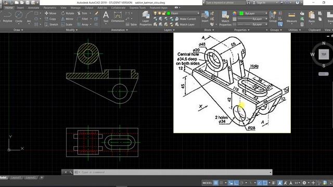Click the keyword search box
Image resolution: width=333 pixels, height=187 pixels.
point(225,3)
